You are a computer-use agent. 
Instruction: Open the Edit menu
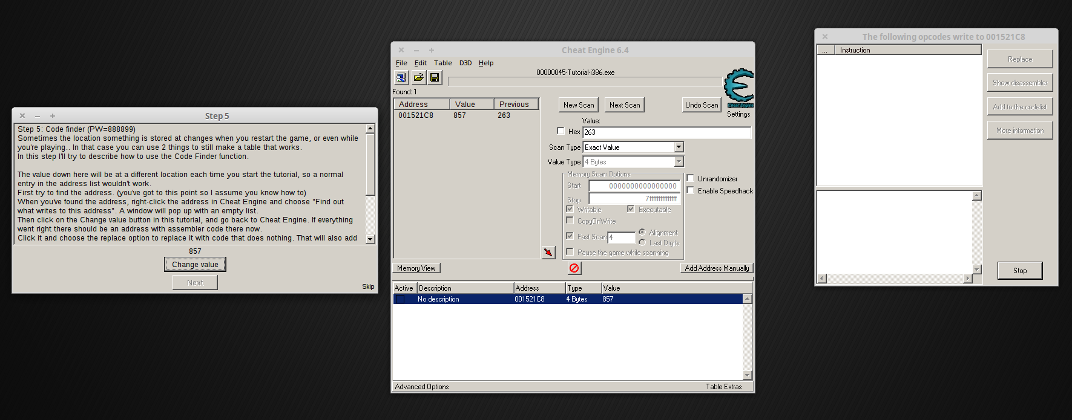tap(421, 63)
